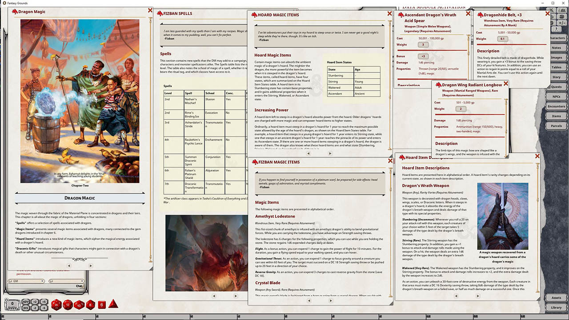
Task: Open the GM speaker dropdown in chat
Action: pos(26,281)
